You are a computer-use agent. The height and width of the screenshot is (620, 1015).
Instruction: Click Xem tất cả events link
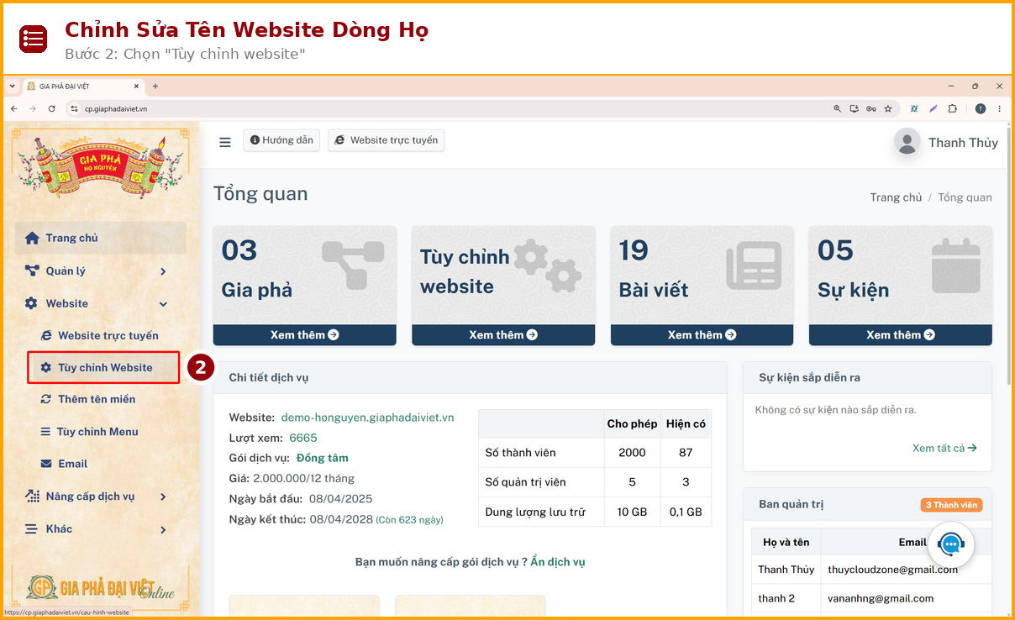[x=944, y=448]
